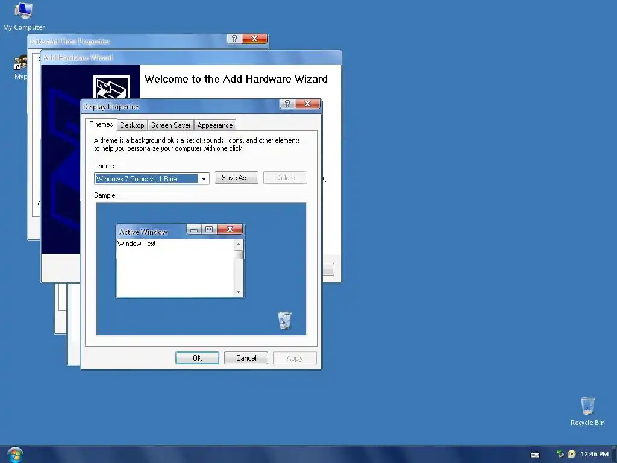Click the Apply button
Screen dimensions: 617x463
click(x=295, y=358)
